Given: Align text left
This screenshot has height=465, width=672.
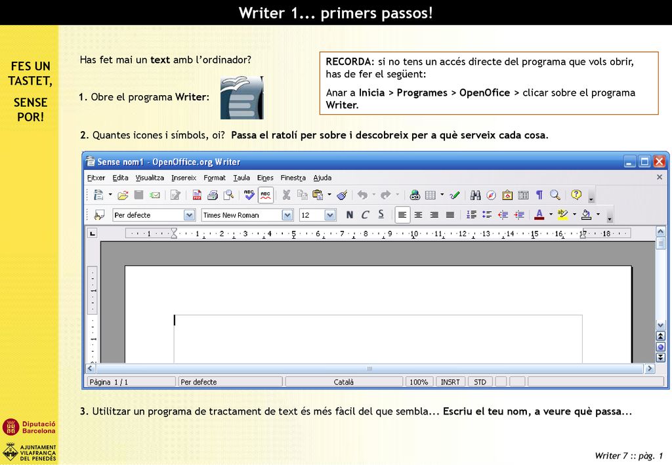Looking at the screenshot, I should (402, 215).
